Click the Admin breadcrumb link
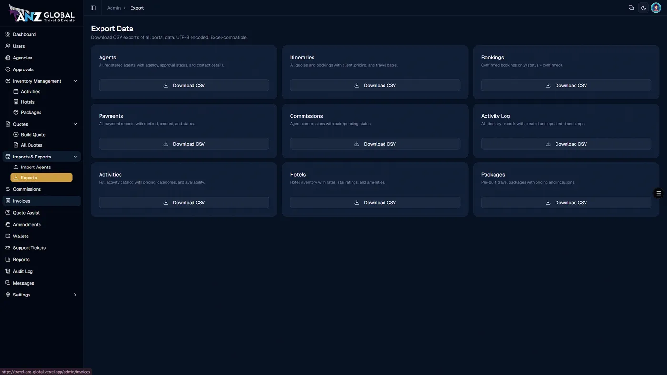667x375 pixels. (114, 8)
